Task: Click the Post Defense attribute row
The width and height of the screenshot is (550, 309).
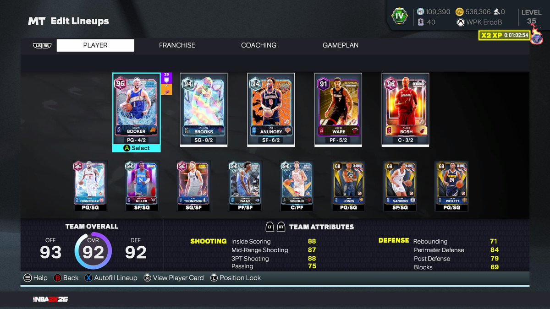Action: point(455,259)
